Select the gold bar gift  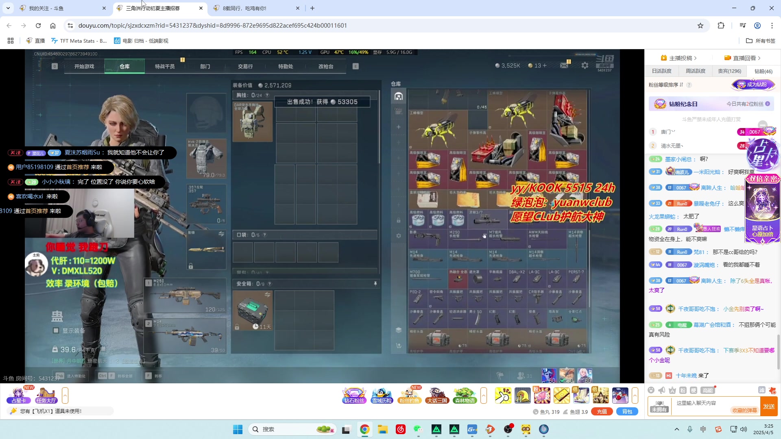click(x=562, y=396)
